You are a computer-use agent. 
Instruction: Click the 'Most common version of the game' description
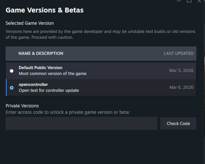pyautogui.click(x=53, y=74)
